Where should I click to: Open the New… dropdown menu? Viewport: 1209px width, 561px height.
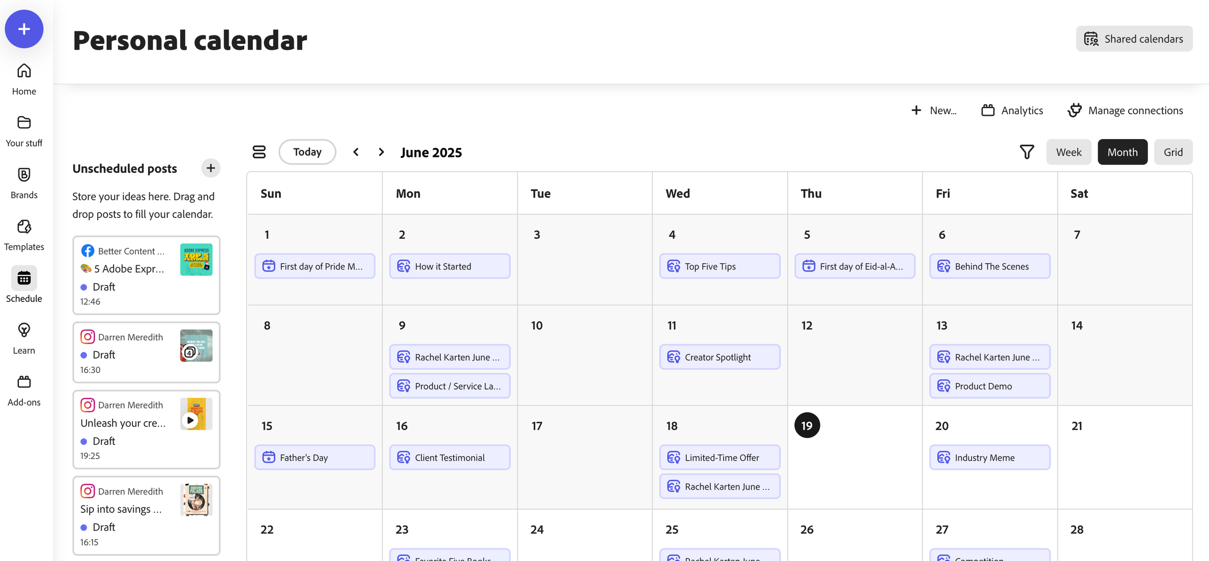[933, 111]
